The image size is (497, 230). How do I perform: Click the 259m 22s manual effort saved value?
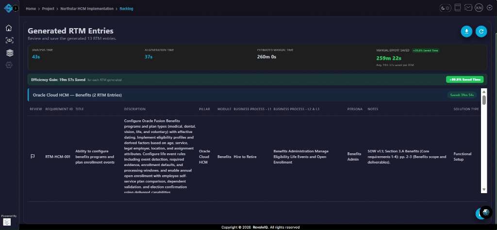pyautogui.click(x=389, y=58)
